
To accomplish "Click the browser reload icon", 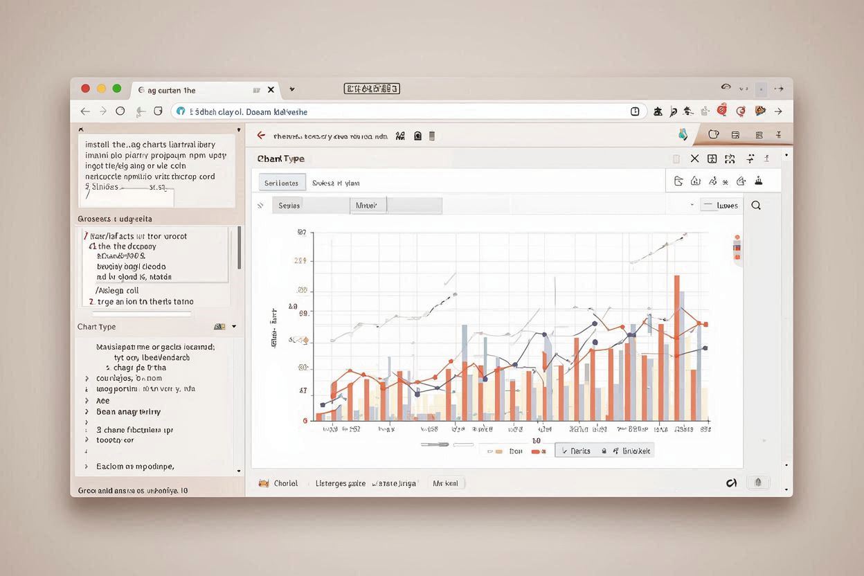I will [x=119, y=111].
